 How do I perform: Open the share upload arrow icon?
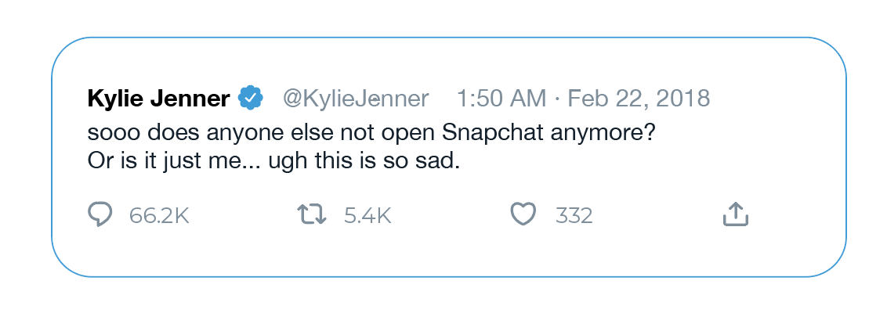coord(736,215)
